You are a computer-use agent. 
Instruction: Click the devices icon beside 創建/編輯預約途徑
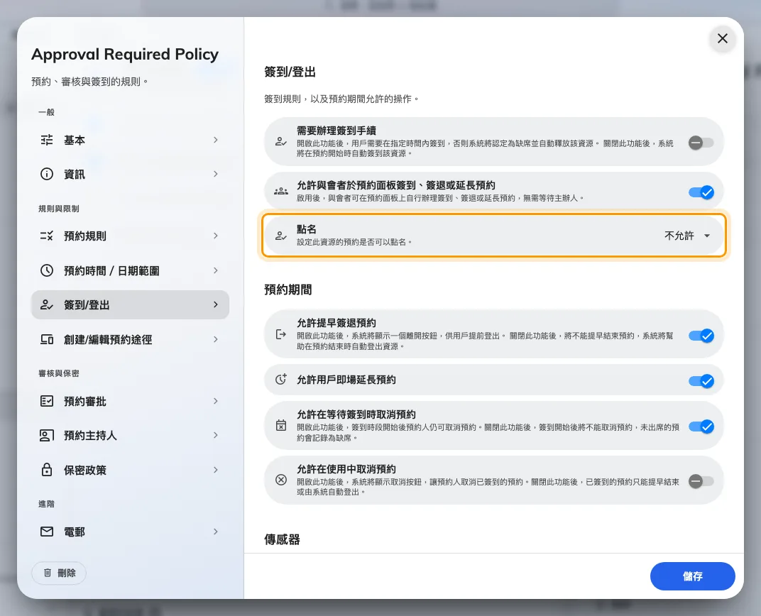[x=47, y=339]
